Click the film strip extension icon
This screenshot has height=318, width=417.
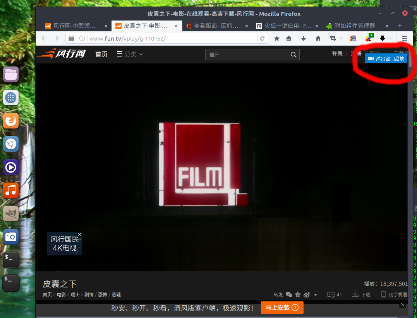353,39
